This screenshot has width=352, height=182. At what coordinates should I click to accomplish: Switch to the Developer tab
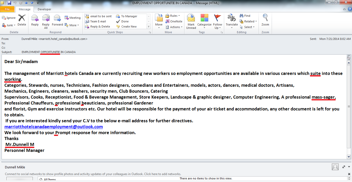pyautogui.click(x=44, y=9)
